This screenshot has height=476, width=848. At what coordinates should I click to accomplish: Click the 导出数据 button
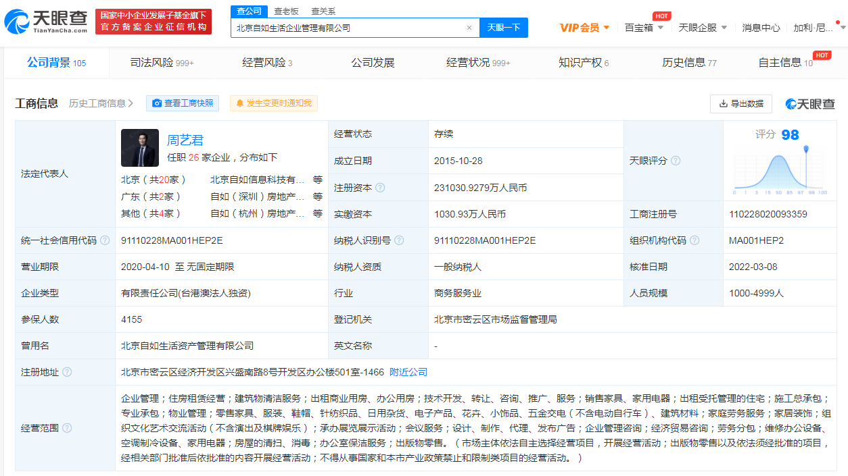[x=741, y=103]
